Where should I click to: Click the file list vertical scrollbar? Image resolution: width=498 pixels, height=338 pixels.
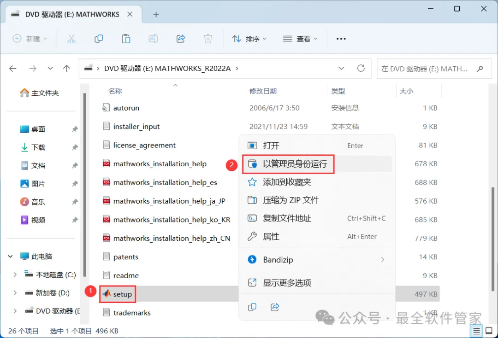click(493, 239)
